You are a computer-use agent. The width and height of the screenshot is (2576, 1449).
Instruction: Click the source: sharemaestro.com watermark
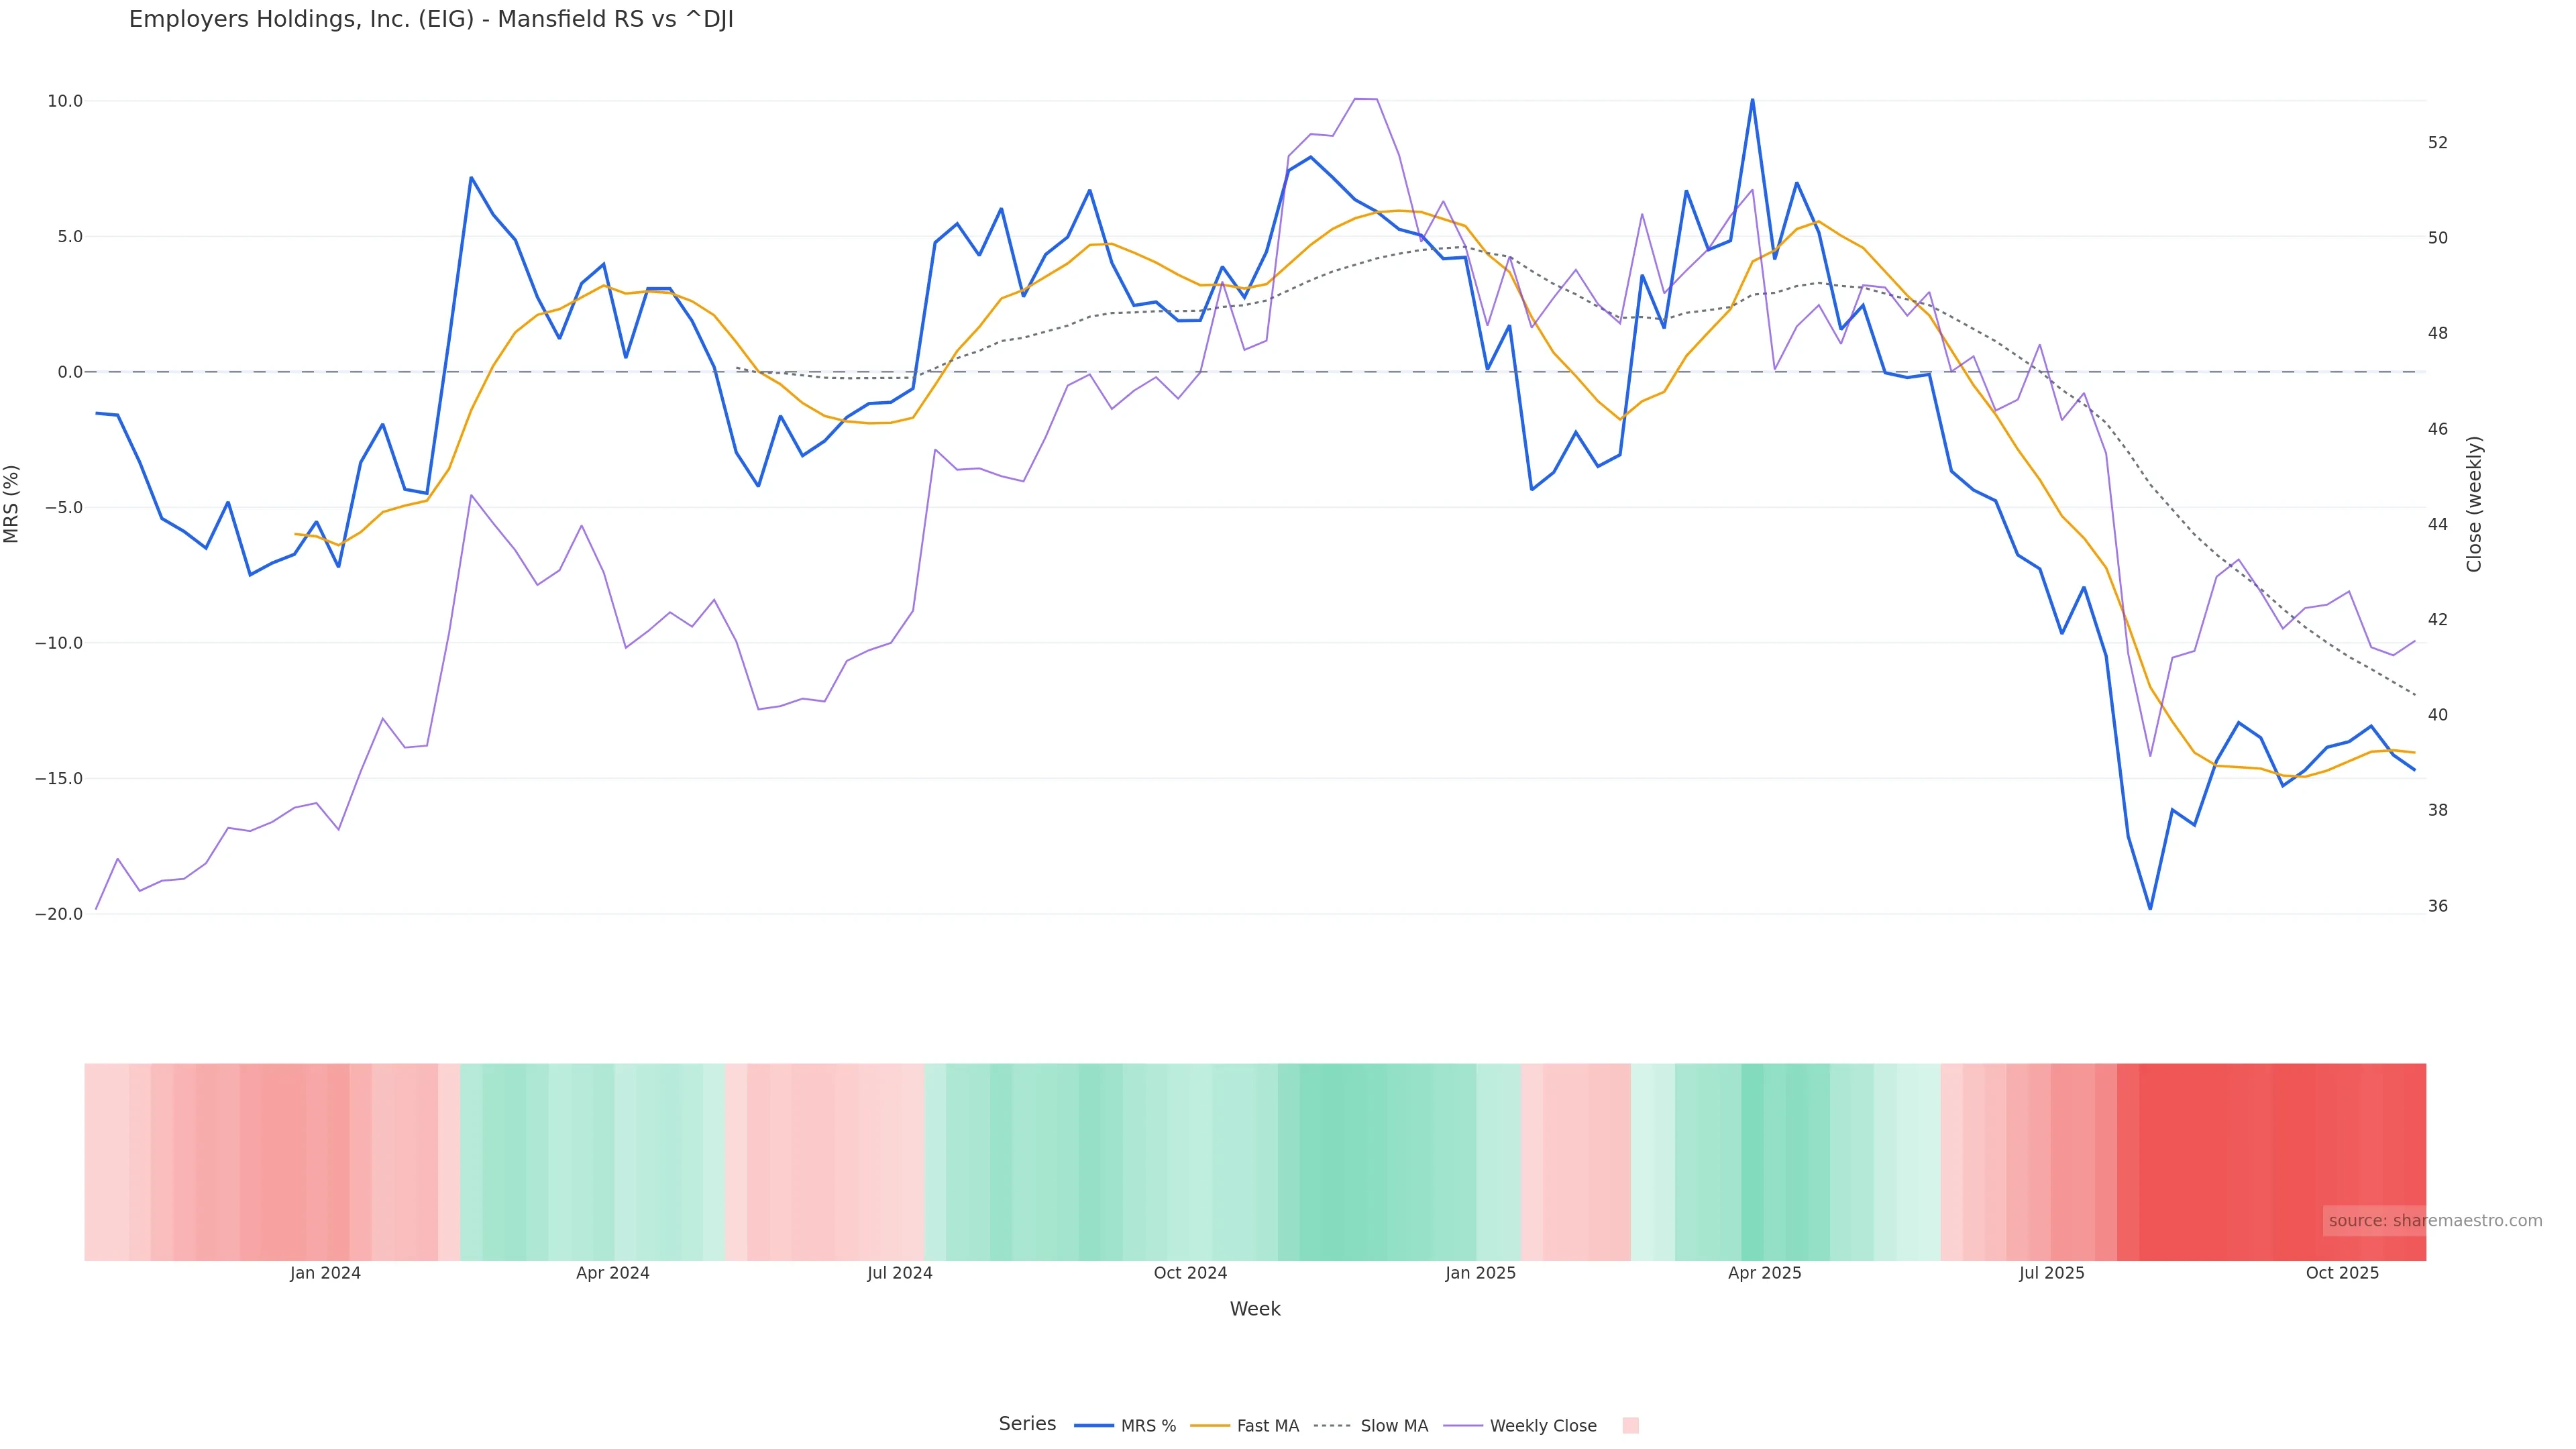[x=2435, y=1221]
